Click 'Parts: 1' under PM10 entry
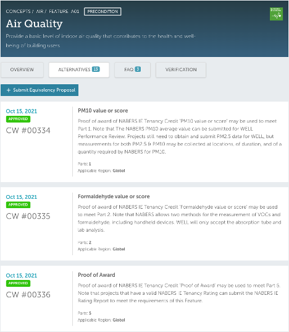The height and width of the screenshot is (332, 289). coord(85,164)
